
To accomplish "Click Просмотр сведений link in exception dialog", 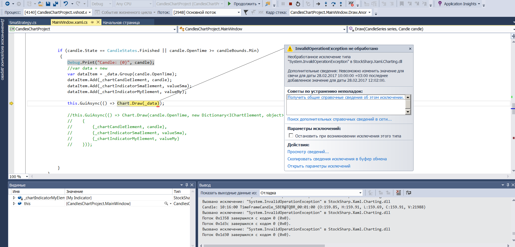I will click(308, 152).
